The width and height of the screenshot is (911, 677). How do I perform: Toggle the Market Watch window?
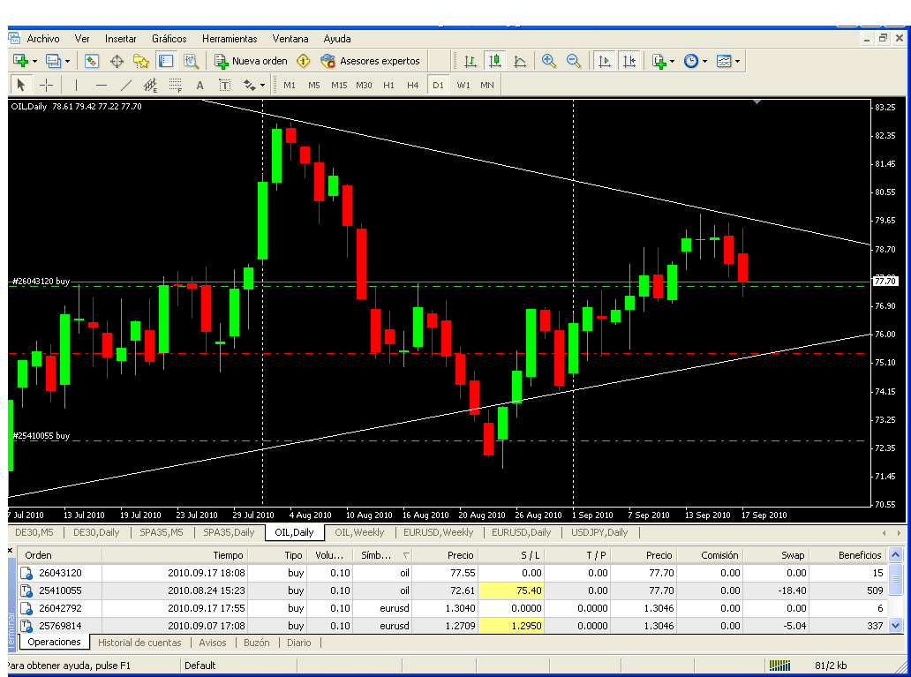pyautogui.click(x=92, y=60)
